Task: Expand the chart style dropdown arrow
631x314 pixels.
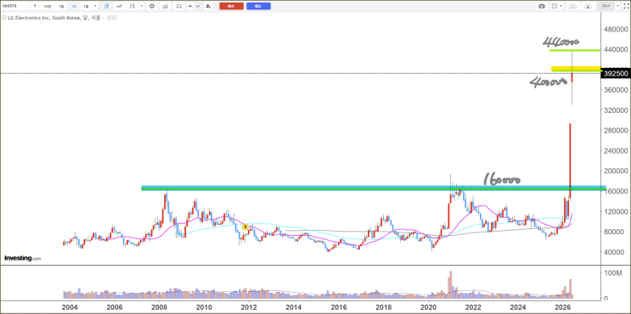Action: [x=142, y=6]
